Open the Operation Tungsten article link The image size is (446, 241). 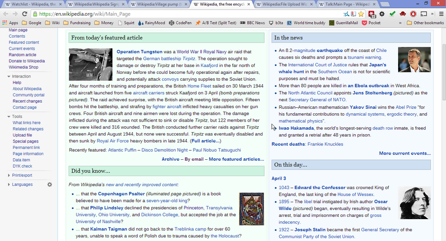(x=139, y=52)
